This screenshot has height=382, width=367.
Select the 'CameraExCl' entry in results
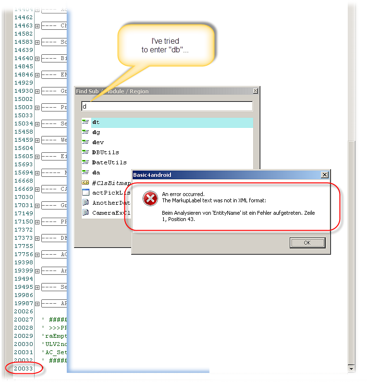coord(111,213)
